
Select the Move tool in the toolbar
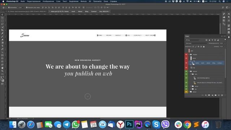click(2, 14)
